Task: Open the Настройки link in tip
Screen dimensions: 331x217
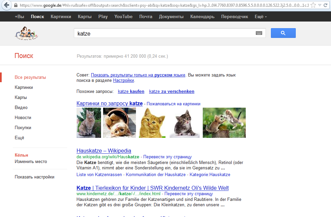Action: [x=124, y=80]
